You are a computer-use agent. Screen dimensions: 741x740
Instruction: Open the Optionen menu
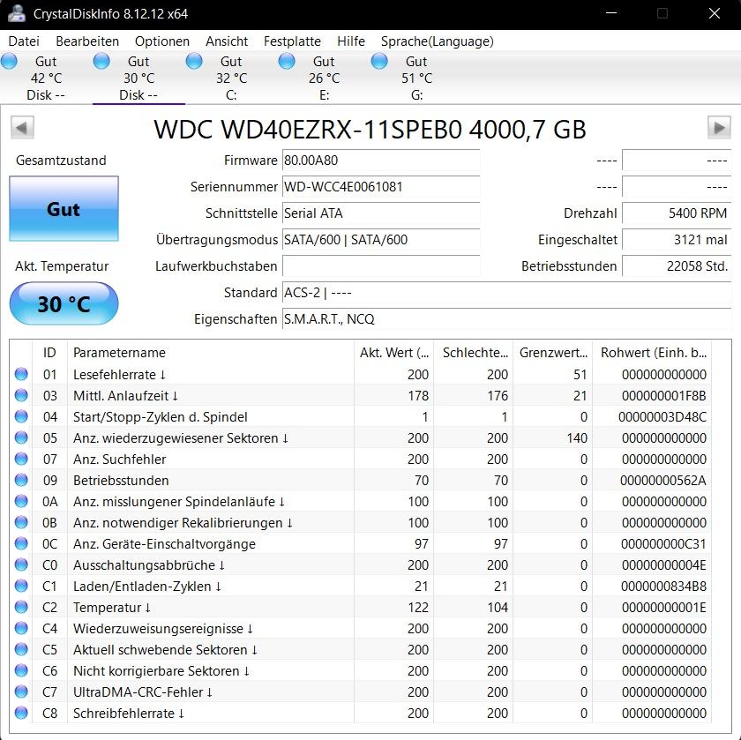pyautogui.click(x=162, y=41)
